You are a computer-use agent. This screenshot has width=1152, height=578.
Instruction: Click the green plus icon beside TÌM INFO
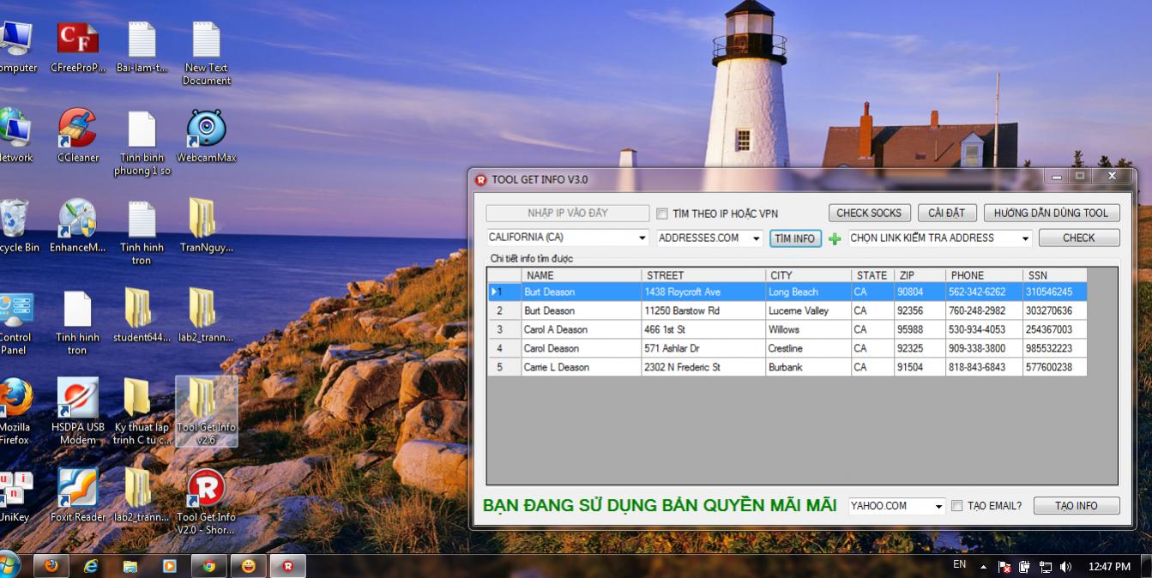coord(835,239)
